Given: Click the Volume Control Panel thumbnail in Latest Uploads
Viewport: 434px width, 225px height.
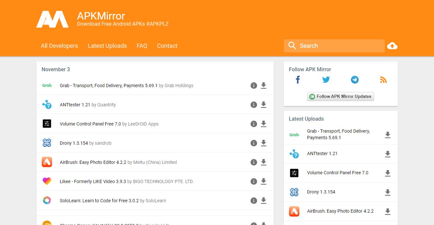Looking at the screenshot, I should click(294, 173).
